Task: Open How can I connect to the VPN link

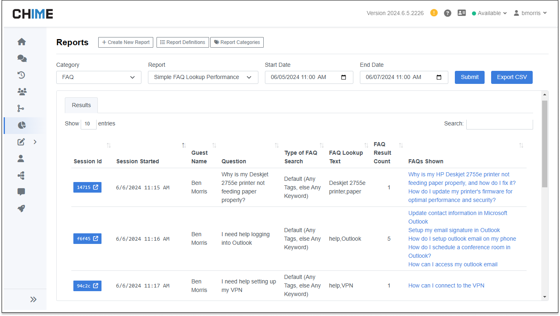Action: [x=446, y=285]
